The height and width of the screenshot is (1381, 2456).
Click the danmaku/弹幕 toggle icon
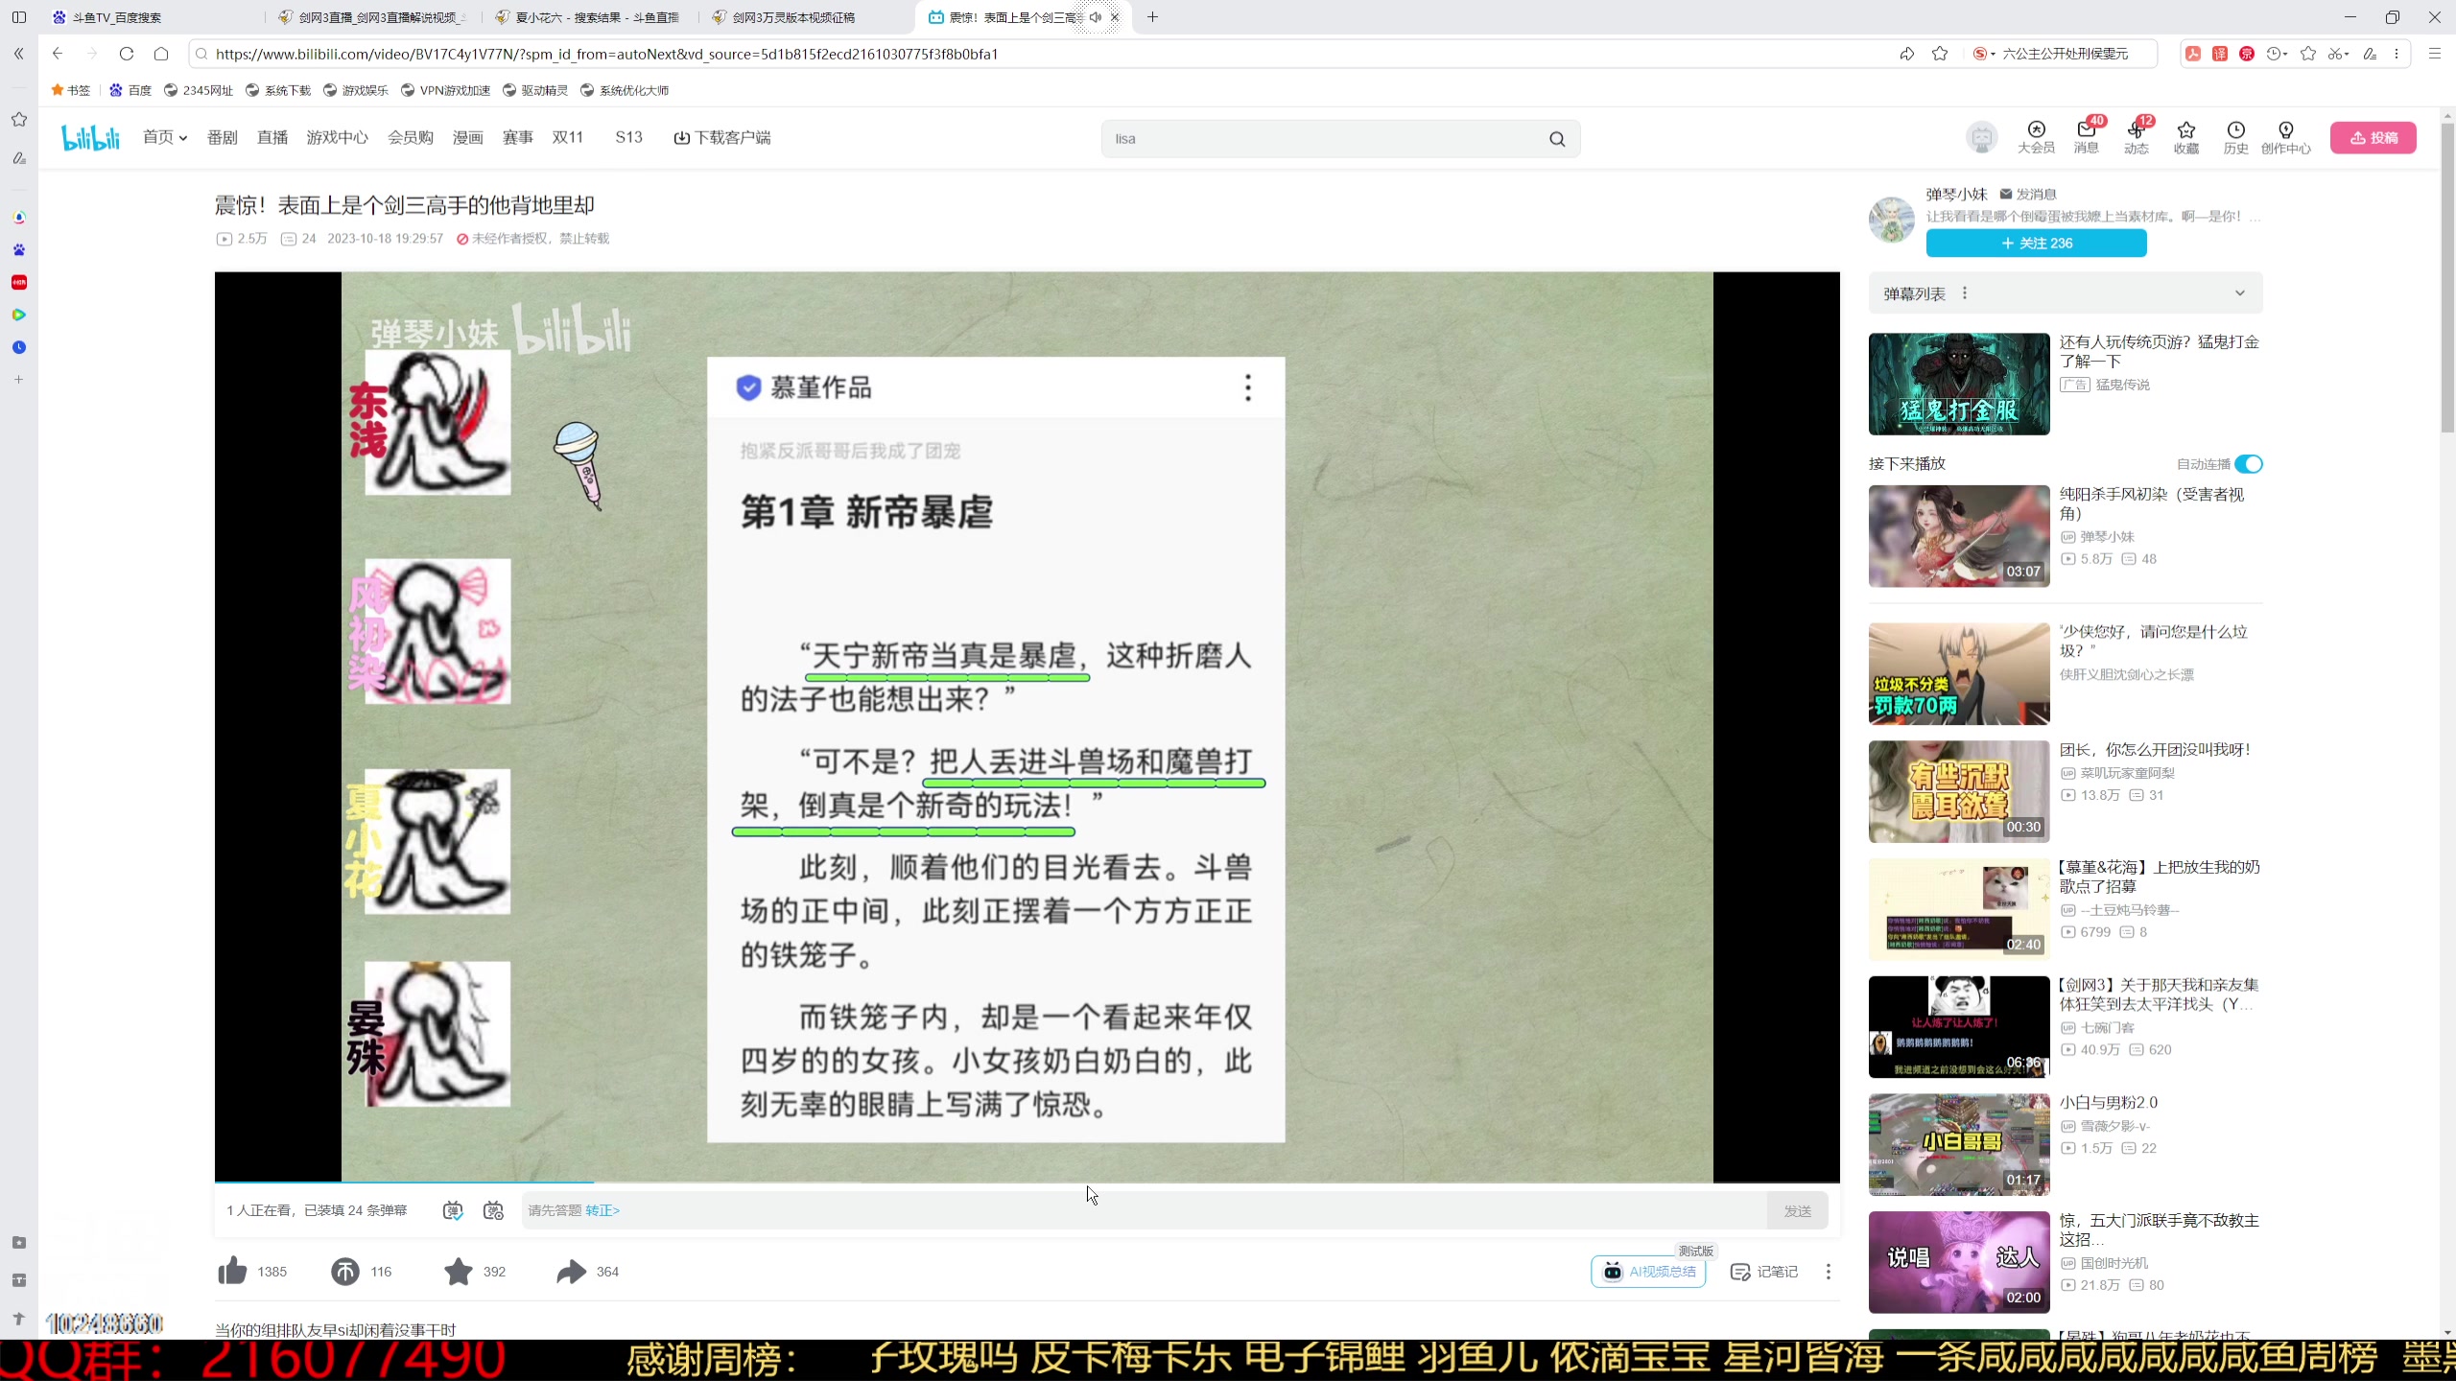click(x=454, y=1210)
